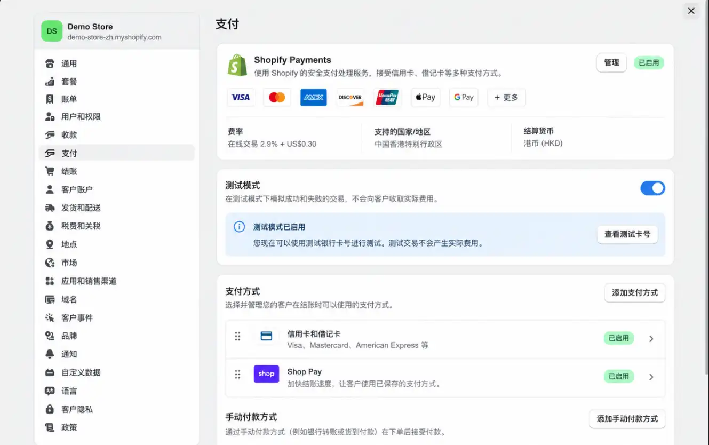Screen dimensions: 709x445
Task: Click the 地点 location pin icon
Action: [50, 244]
